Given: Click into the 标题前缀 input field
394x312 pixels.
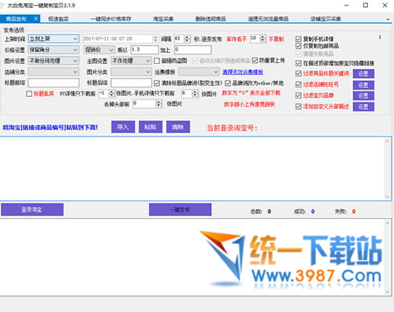Looking at the screenshot, I should click(x=54, y=83).
